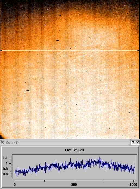
Task: Click the 1.1 label on y-axis
Action: (5, 158)
